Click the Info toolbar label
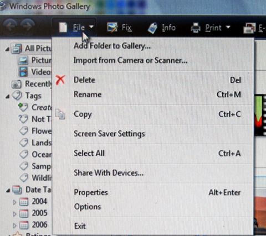Viewport: 266px width, 236px height. point(168,28)
